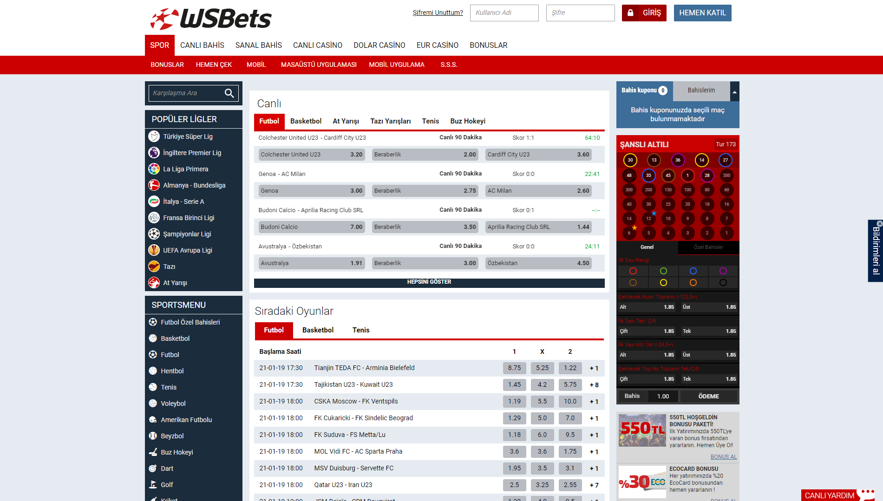Viewport: 883px width, 501px height.
Task: Open the Almanya - Bundesliga icon
Action: (154, 185)
